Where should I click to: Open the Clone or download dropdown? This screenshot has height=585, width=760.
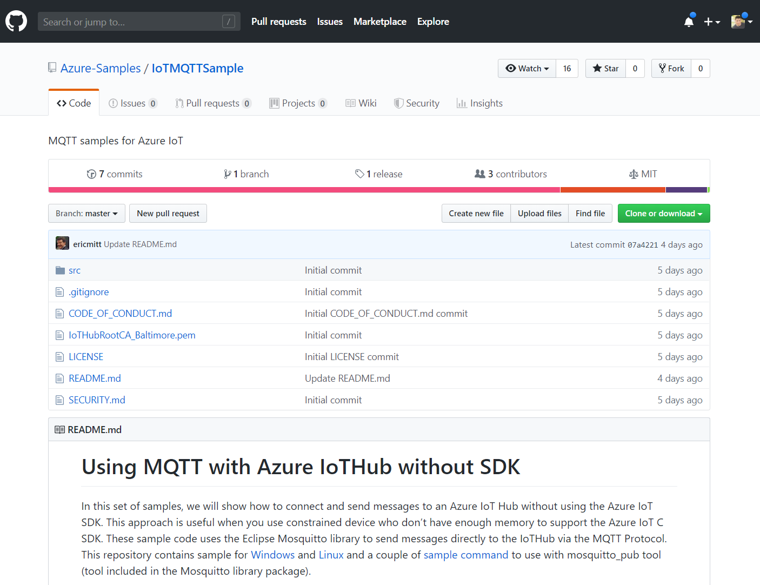pyautogui.click(x=663, y=213)
